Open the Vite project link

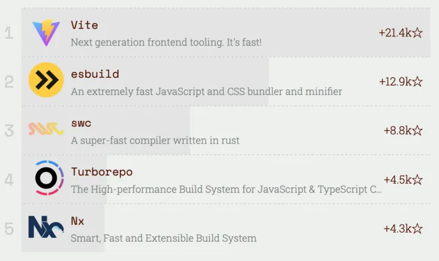tap(85, 25)
